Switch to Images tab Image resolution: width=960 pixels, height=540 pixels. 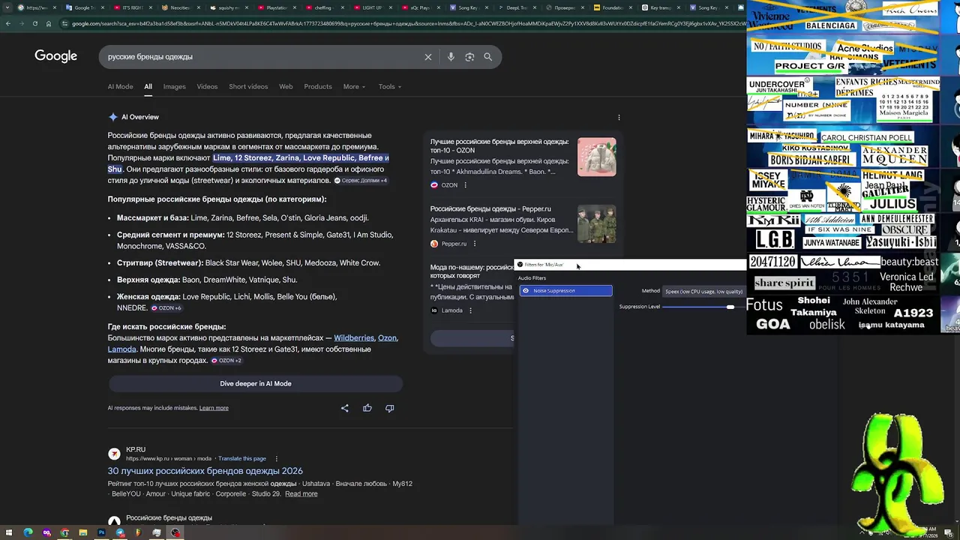(x=174, y=86)
